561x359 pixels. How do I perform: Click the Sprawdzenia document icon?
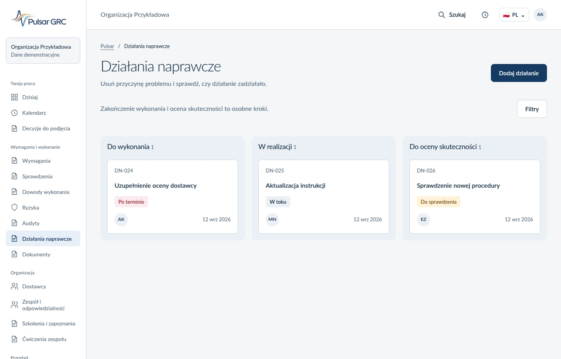14,176
